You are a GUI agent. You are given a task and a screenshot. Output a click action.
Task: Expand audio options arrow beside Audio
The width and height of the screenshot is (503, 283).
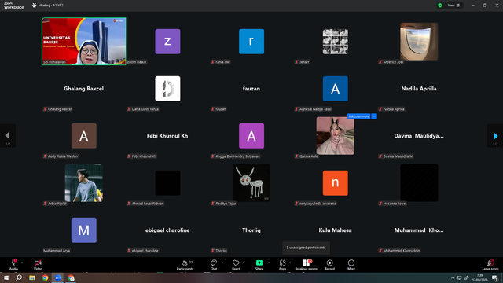tap(22, 263)
